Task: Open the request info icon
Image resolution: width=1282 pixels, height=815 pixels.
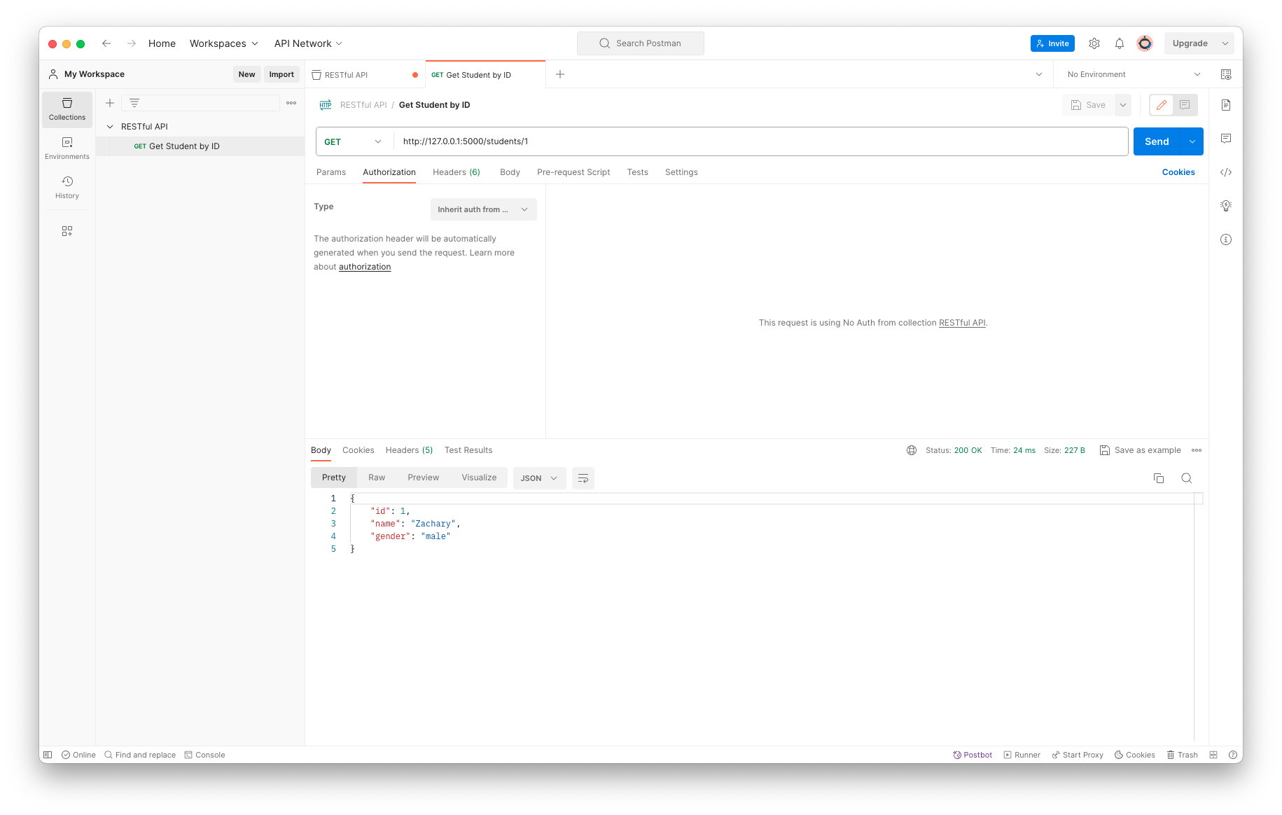Action: coord(1226,239)
